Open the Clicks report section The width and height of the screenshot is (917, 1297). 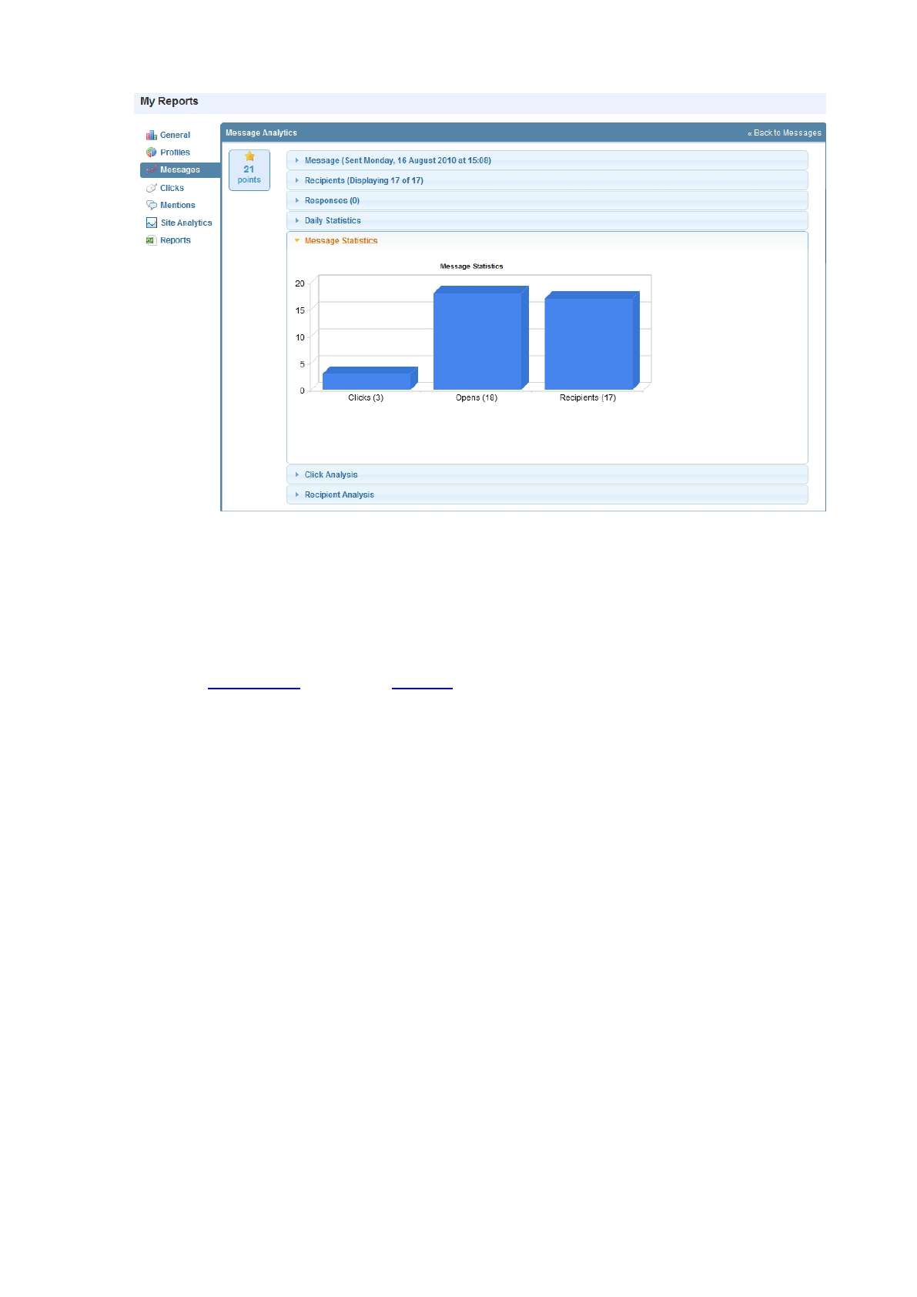click(172, 188)
